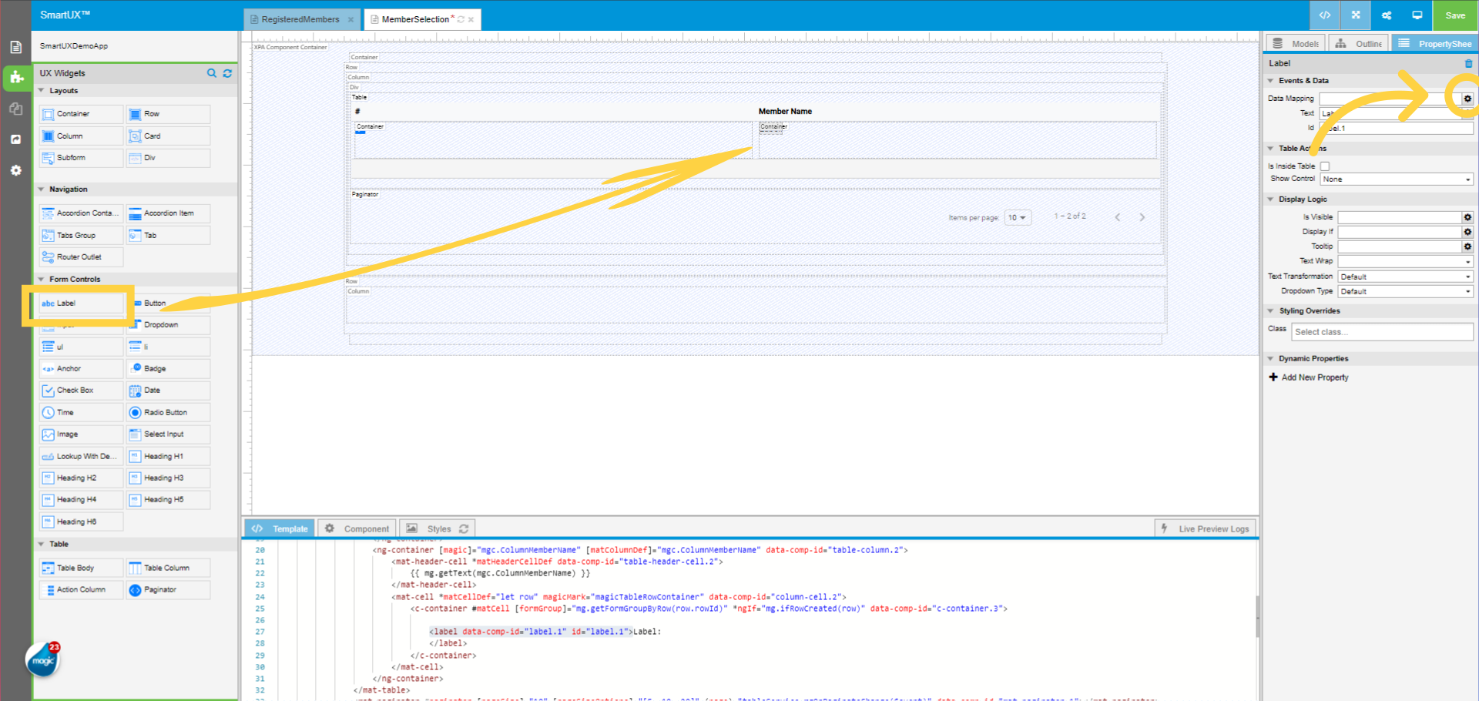Open the Is Visible gear control

[1467, 216]
